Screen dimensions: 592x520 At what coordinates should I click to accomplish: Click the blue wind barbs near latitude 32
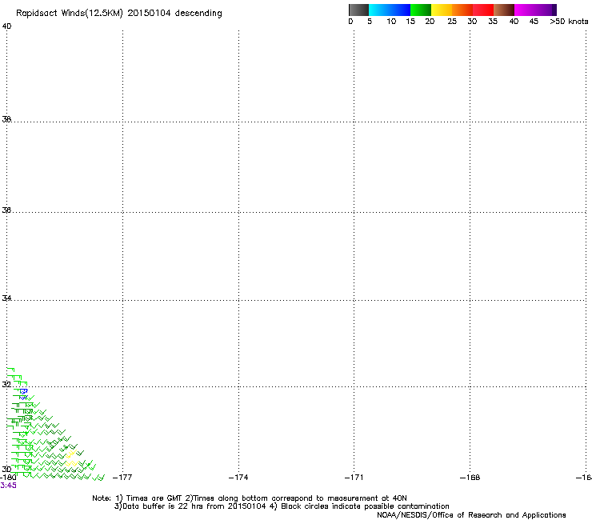click(23, 394)
